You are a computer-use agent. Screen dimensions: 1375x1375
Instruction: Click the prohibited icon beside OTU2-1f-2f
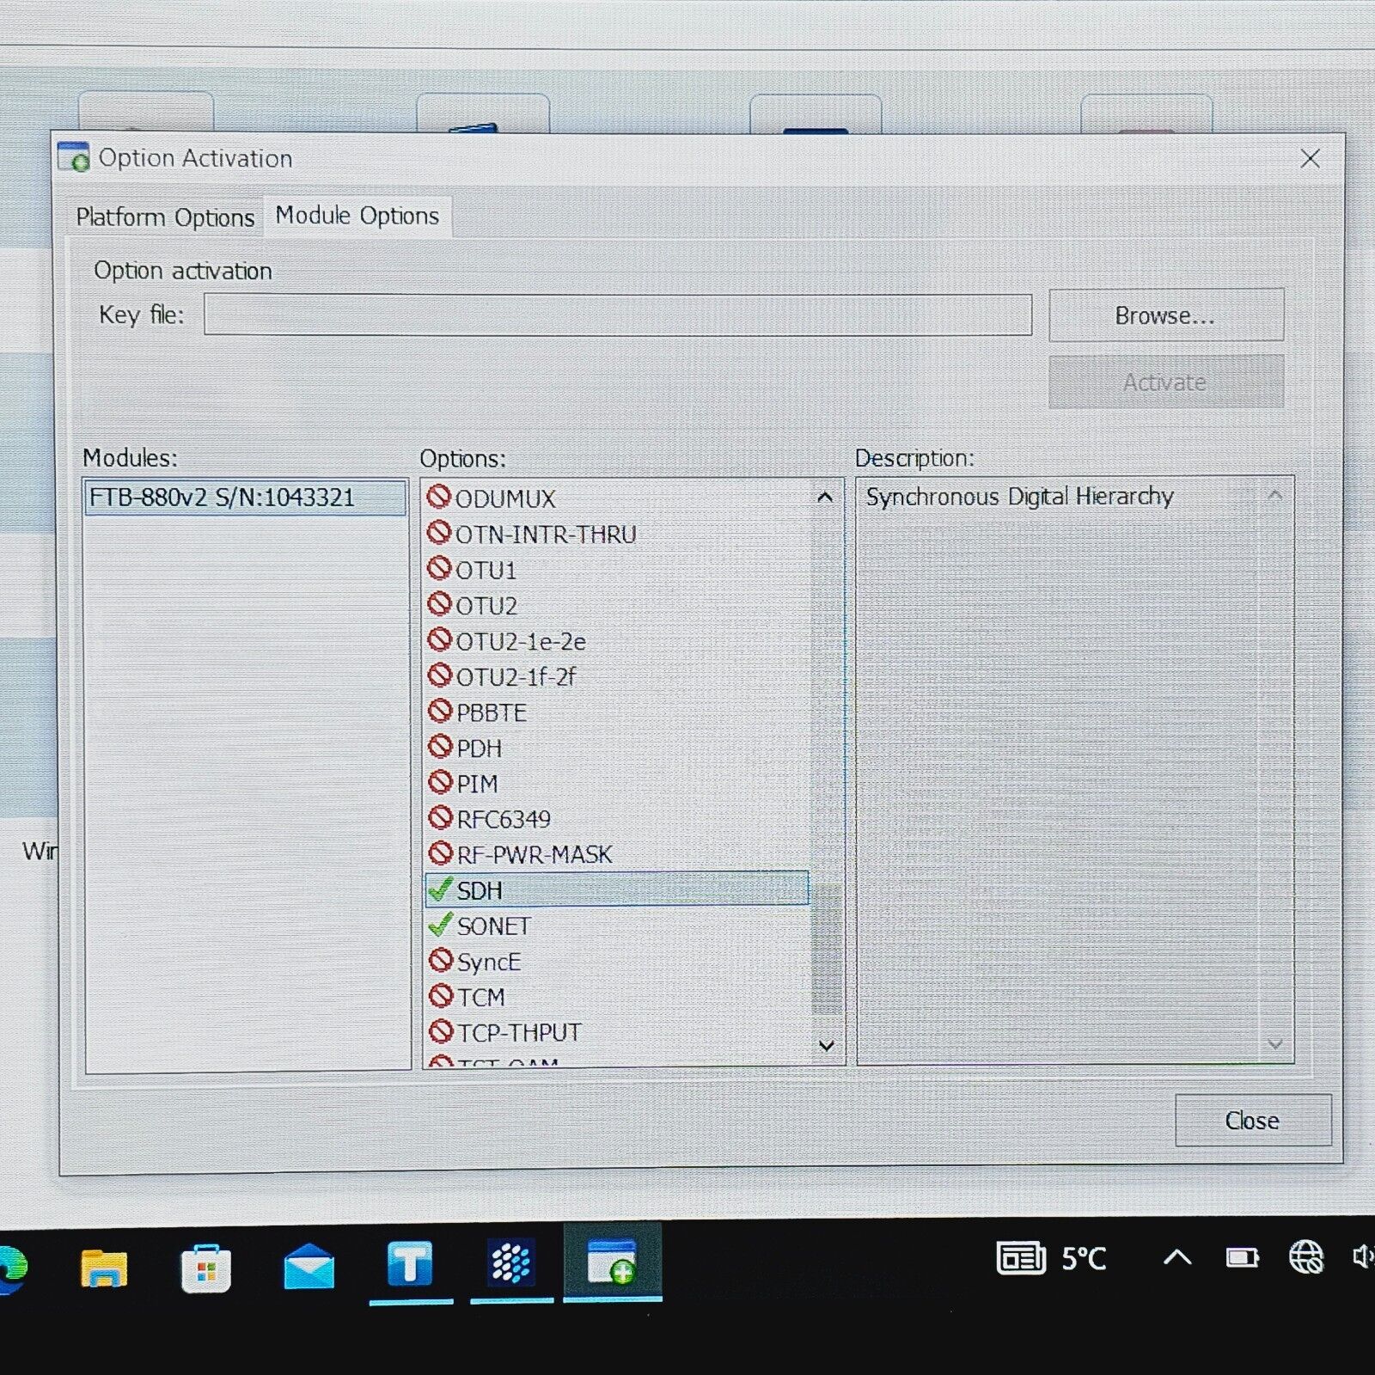pos(439,675)
